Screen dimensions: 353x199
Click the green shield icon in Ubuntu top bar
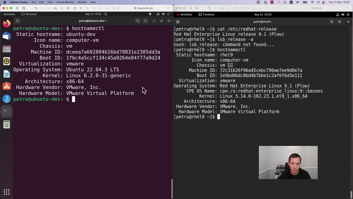pyautogui.click(x=150, y=14)
